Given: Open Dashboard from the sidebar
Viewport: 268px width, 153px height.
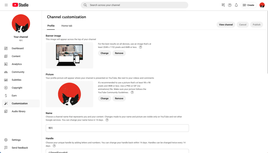Looking at the screenshot, I should coord(21,48).
